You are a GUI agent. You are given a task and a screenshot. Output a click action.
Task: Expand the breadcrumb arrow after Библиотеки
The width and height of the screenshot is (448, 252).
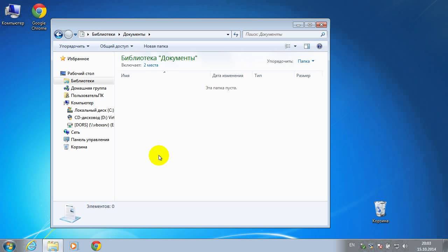[x=119, y=34]
